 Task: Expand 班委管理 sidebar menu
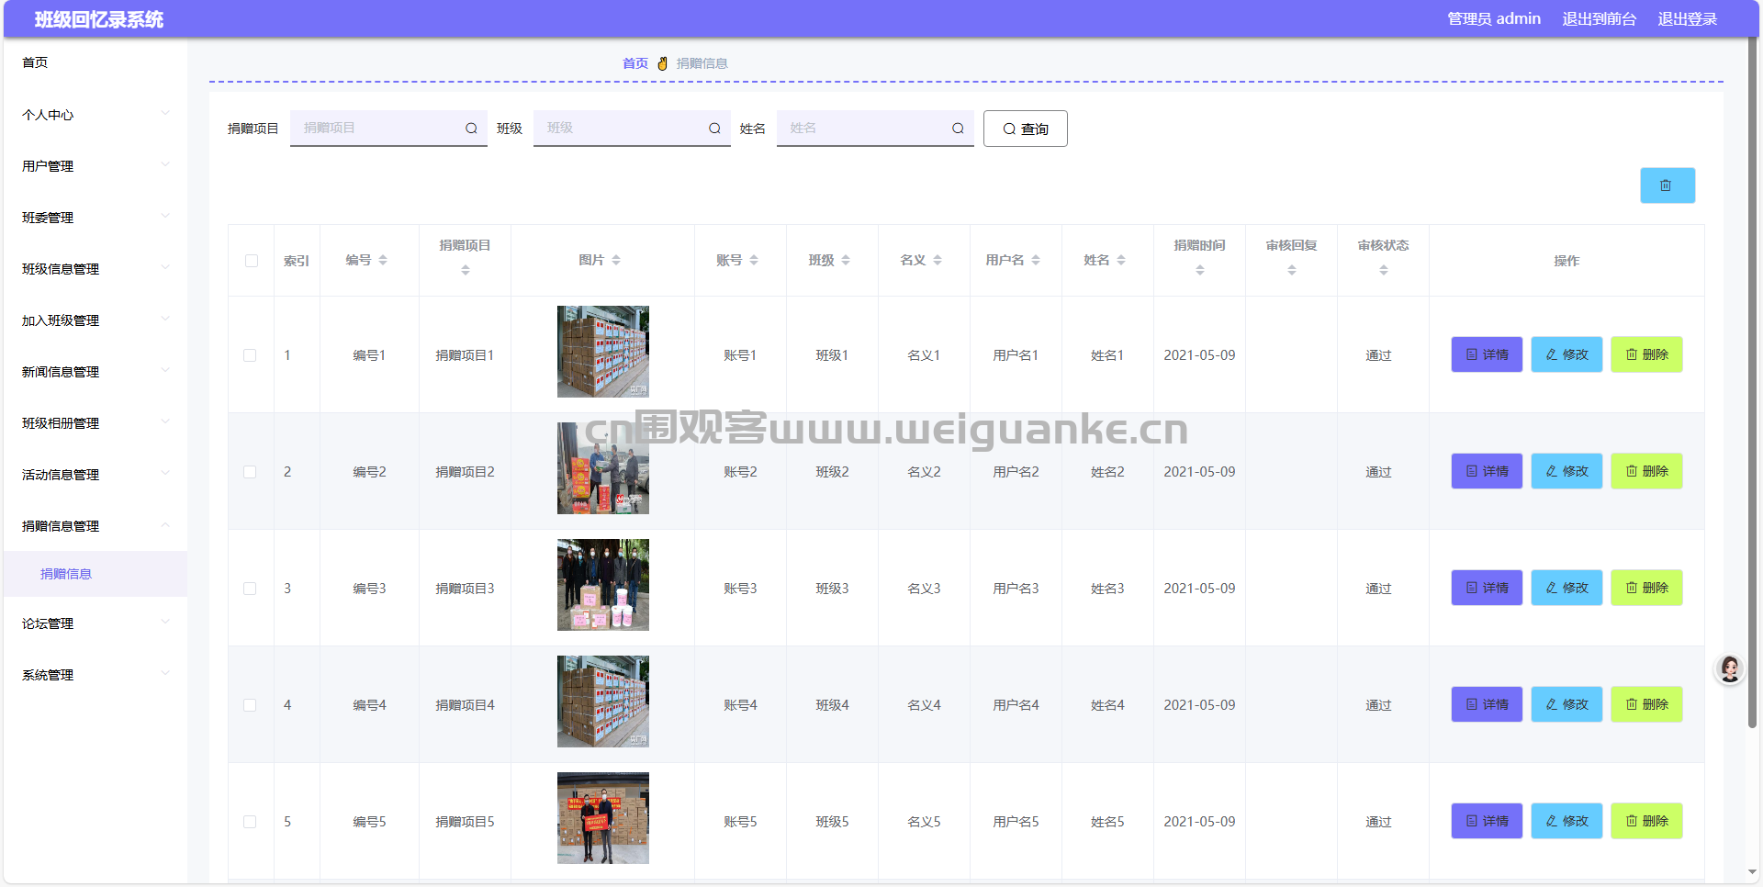tap(95, 218)
